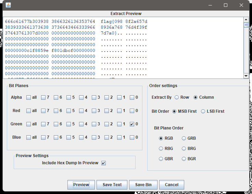Enable the Red bit 0 checkbox
252x194 pixels.
132,111
